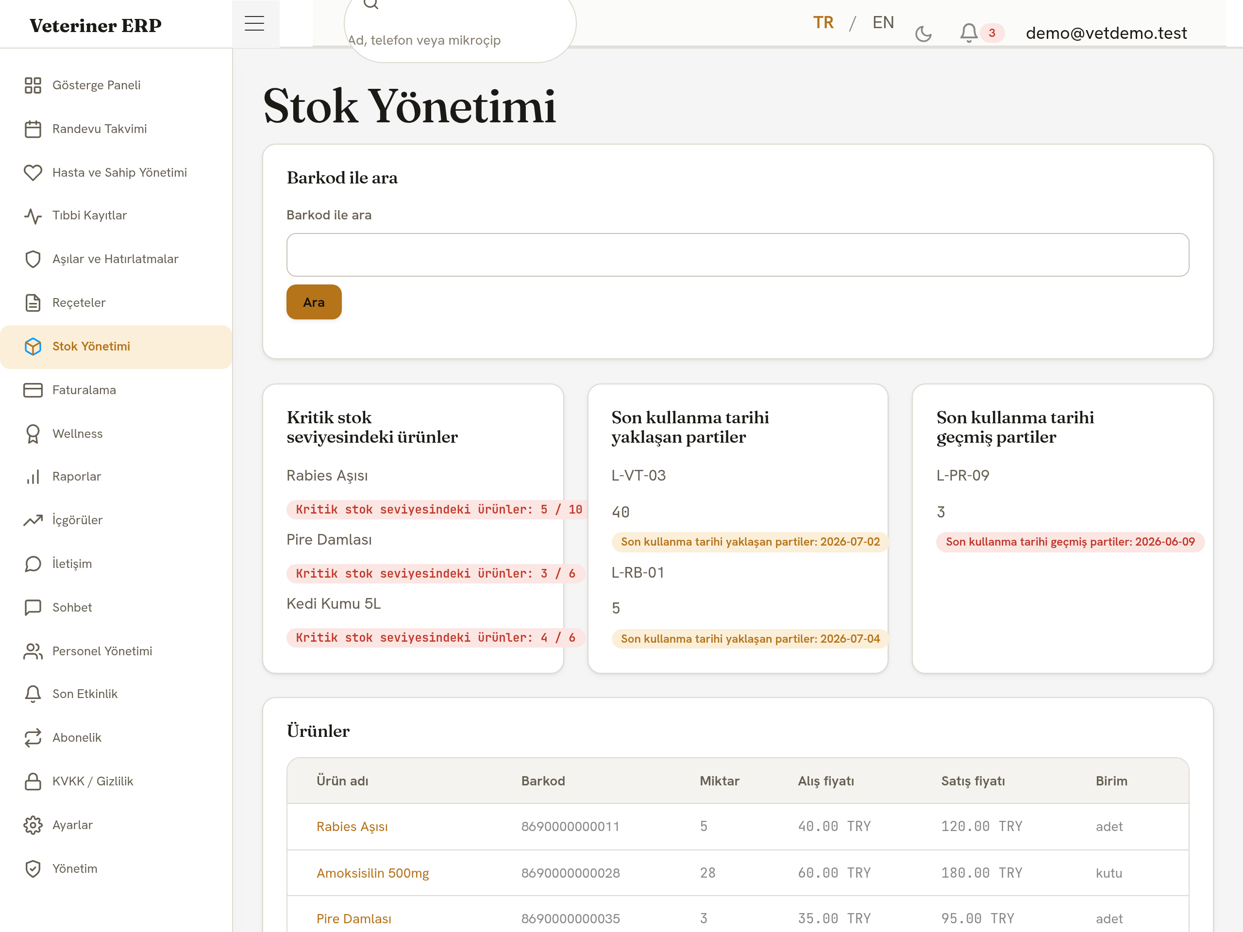
Task: Click the expiry badge dated 2026-07-02
Action: (x=750, y=542)
